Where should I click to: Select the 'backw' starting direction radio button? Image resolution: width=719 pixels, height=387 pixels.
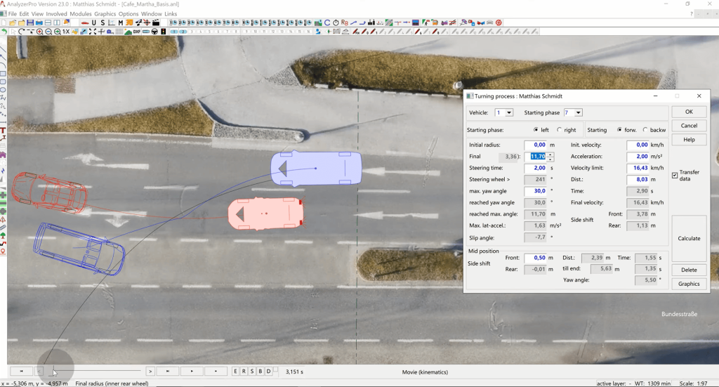click(x=645, y=130)
